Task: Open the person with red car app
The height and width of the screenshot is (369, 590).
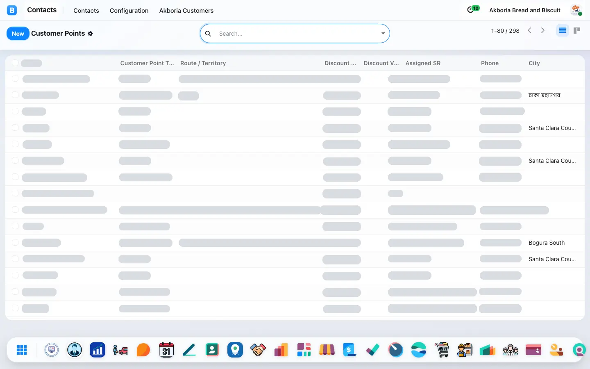Action: click(x=120, y=350)
